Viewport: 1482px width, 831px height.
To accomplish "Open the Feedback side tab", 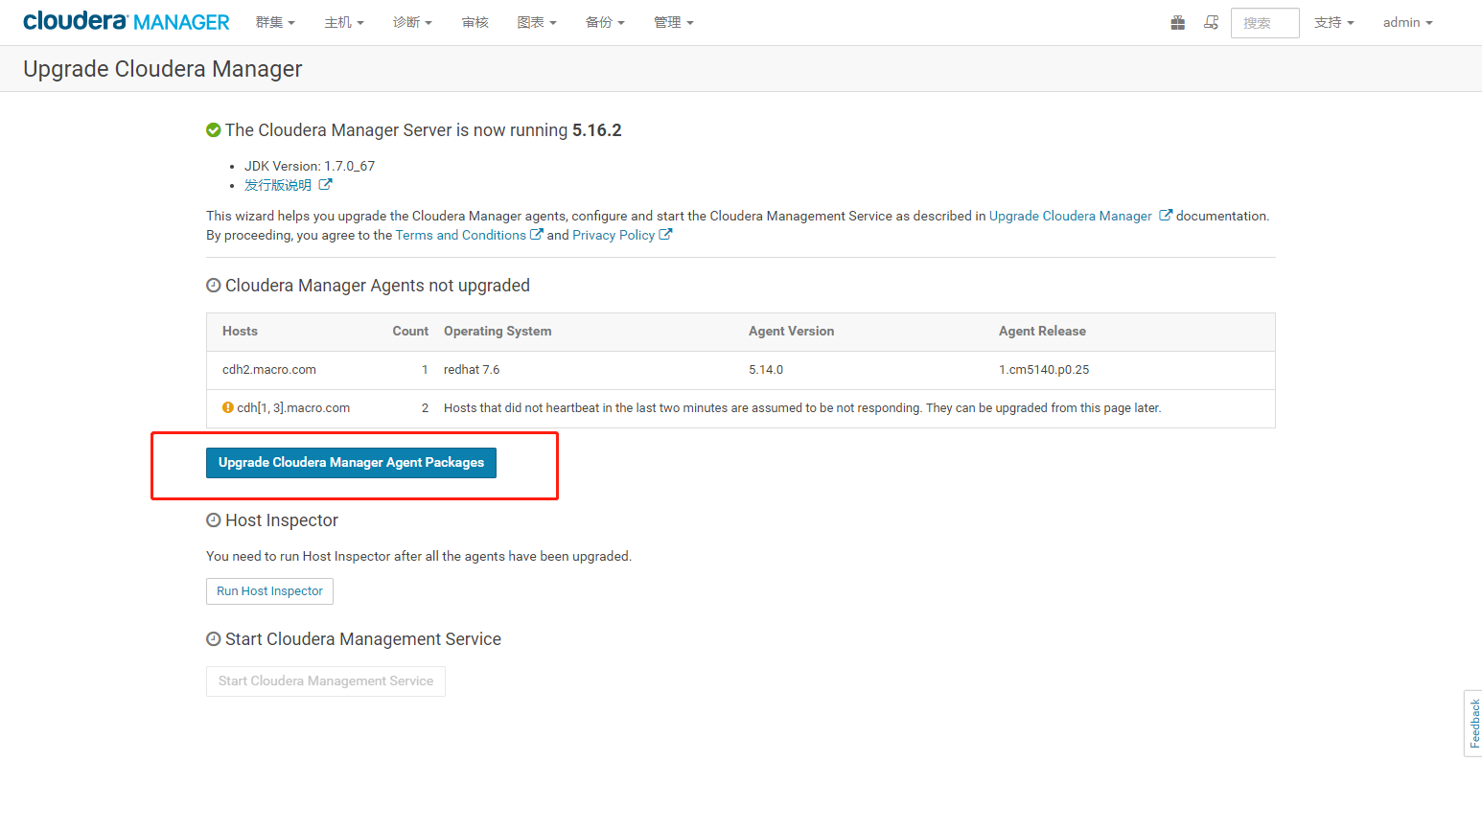I will 1473,724.
